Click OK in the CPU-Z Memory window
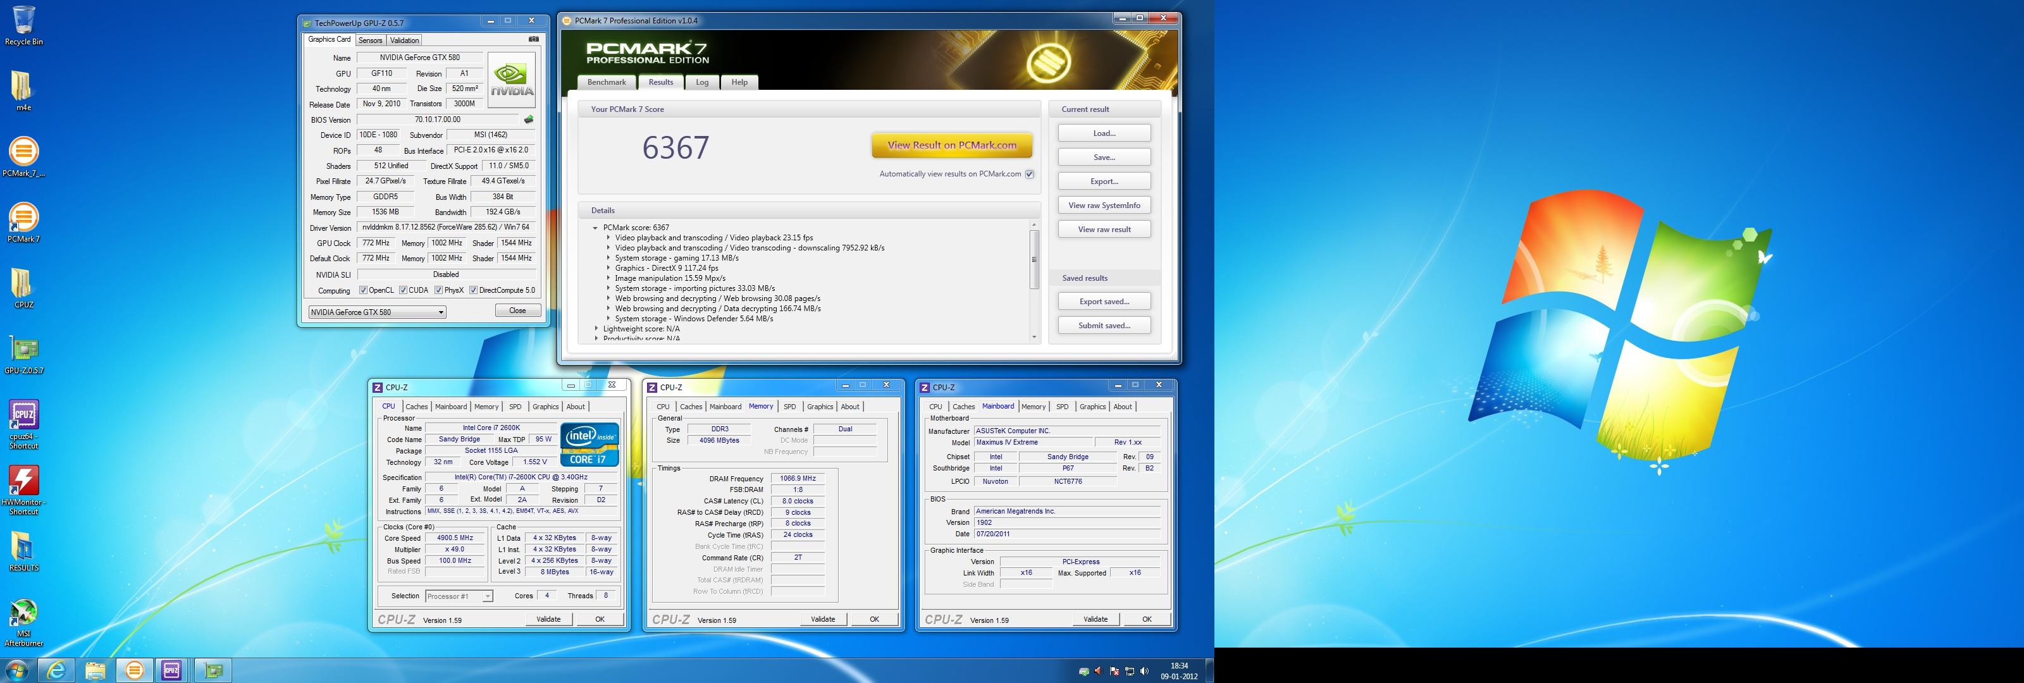The height and width of the screenshot is (683, 2024). (x=873, y=619)
